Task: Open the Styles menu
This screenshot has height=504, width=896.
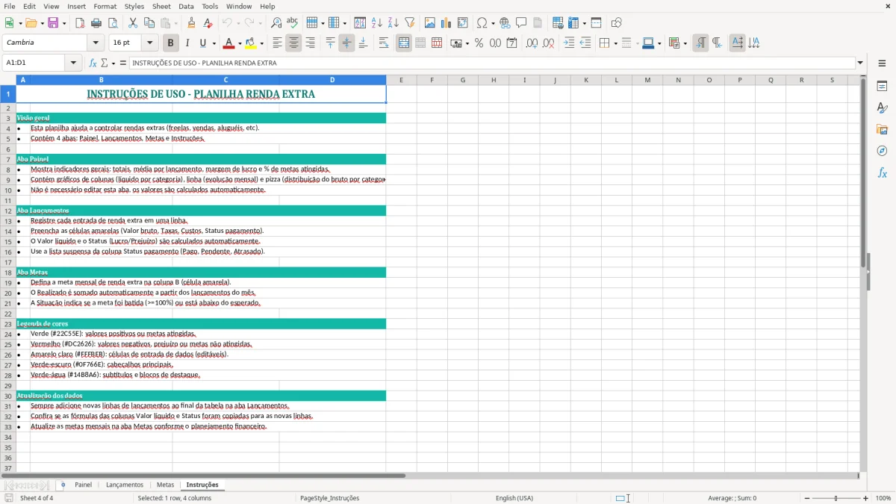Action: [134, 6]
